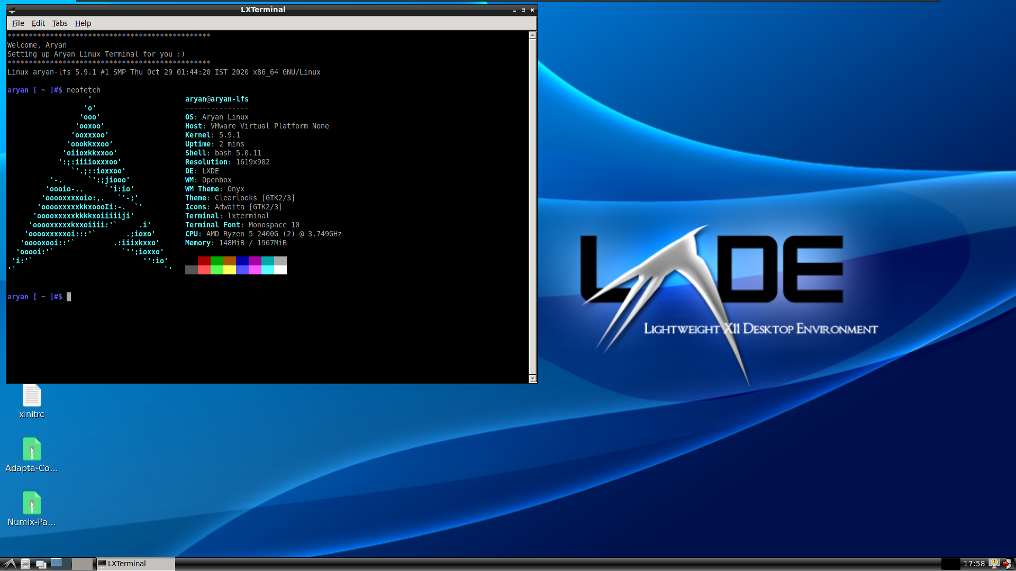1016x571 pixels.
Task: Click the 'aryan@aryan-lfs' header text
Action: 217,99
